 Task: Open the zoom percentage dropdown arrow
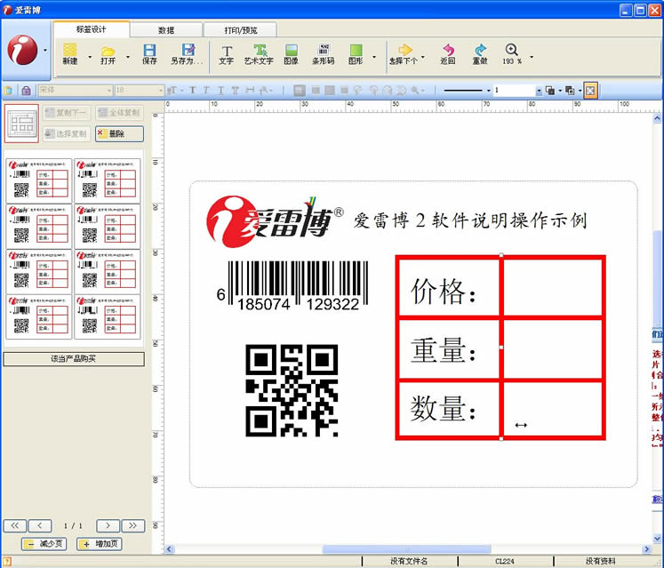532,57
